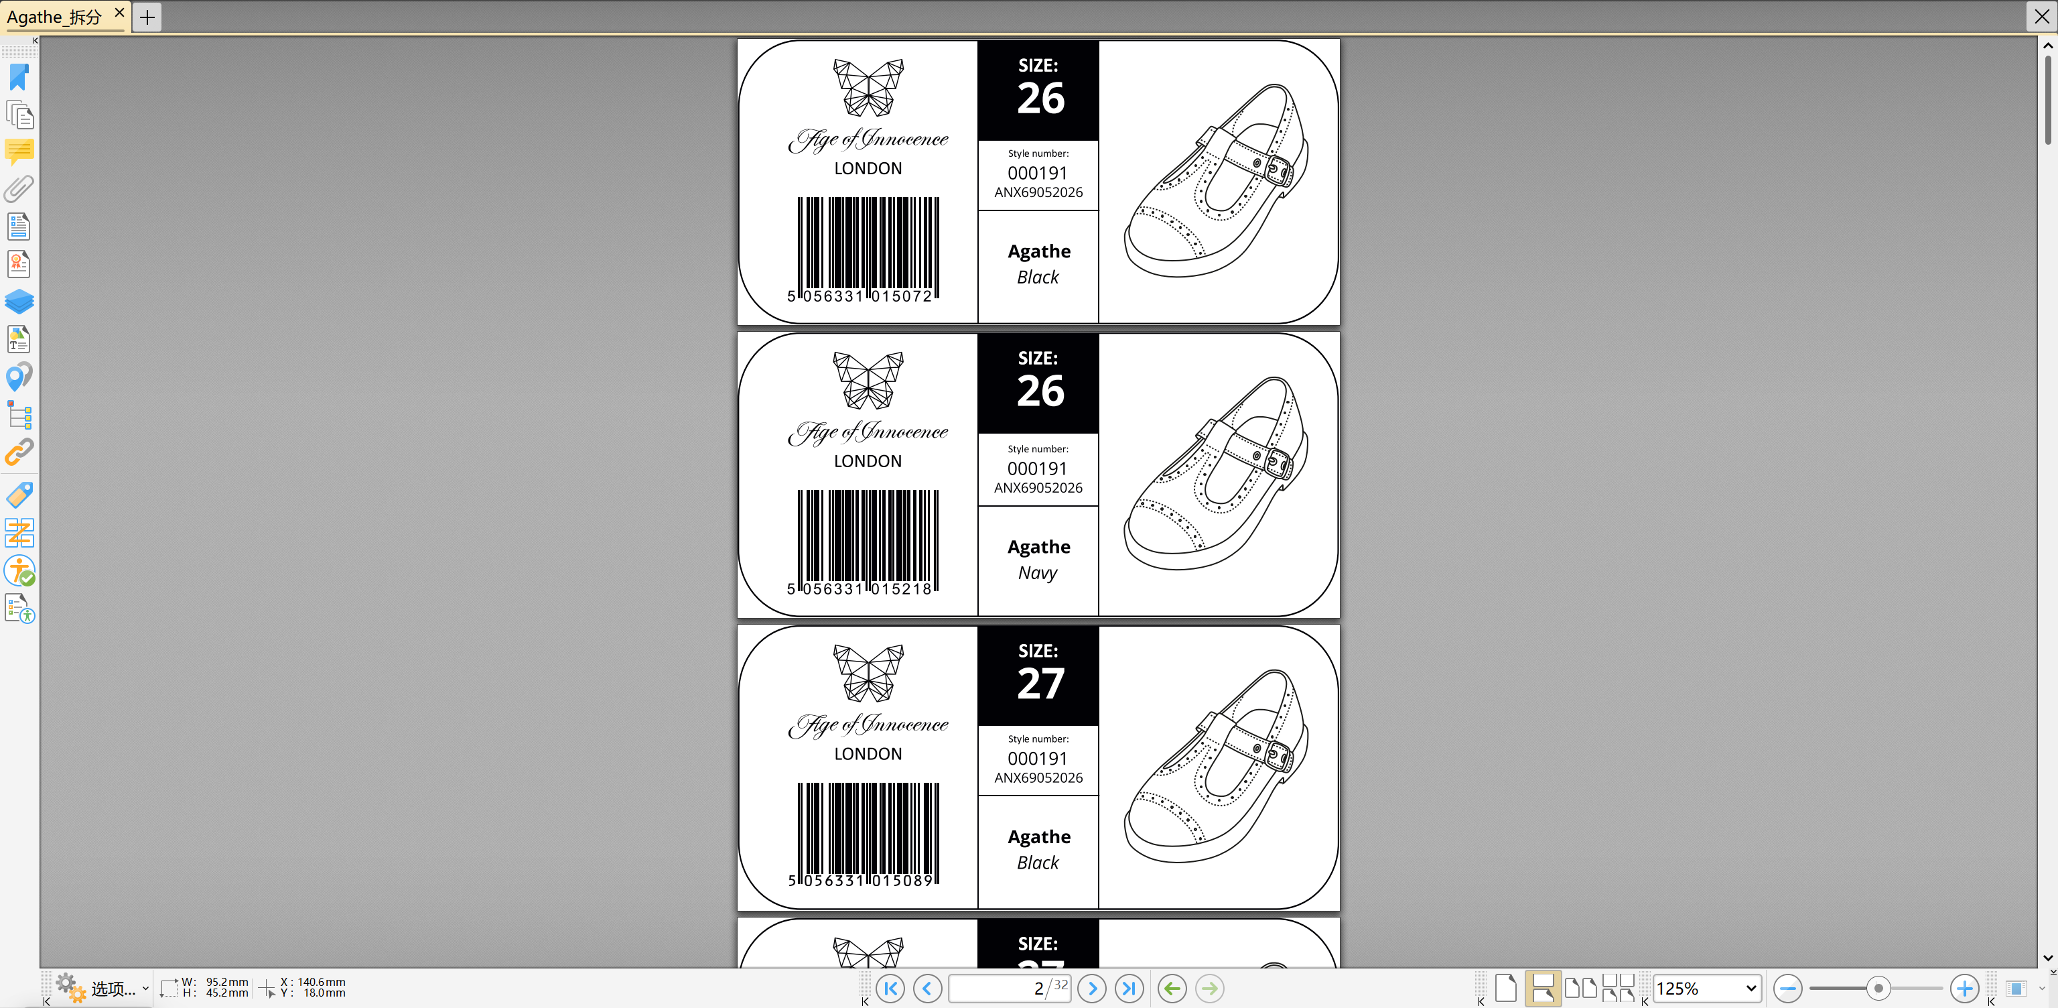Screen dimensions: 2058x1008
Task: Expand the dropdown arrow beside the display mode icon
Action: pos(2042,989)
